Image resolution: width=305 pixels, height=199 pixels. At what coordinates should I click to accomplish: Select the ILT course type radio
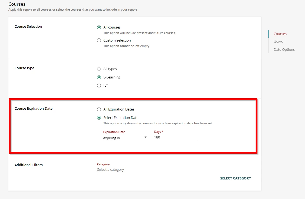(99, 86)
